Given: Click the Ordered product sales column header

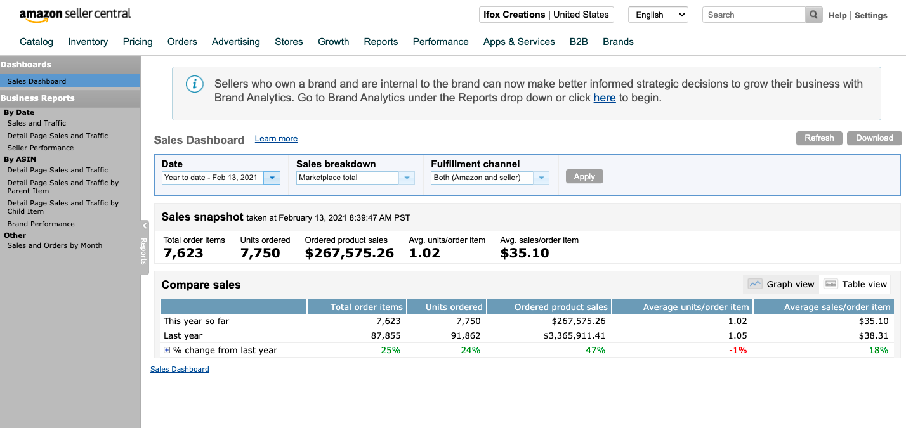Looking at the screenshot, I should click(x=549, y=307).
